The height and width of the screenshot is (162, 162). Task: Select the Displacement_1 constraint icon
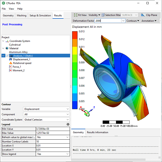click(x=11, y=59)
